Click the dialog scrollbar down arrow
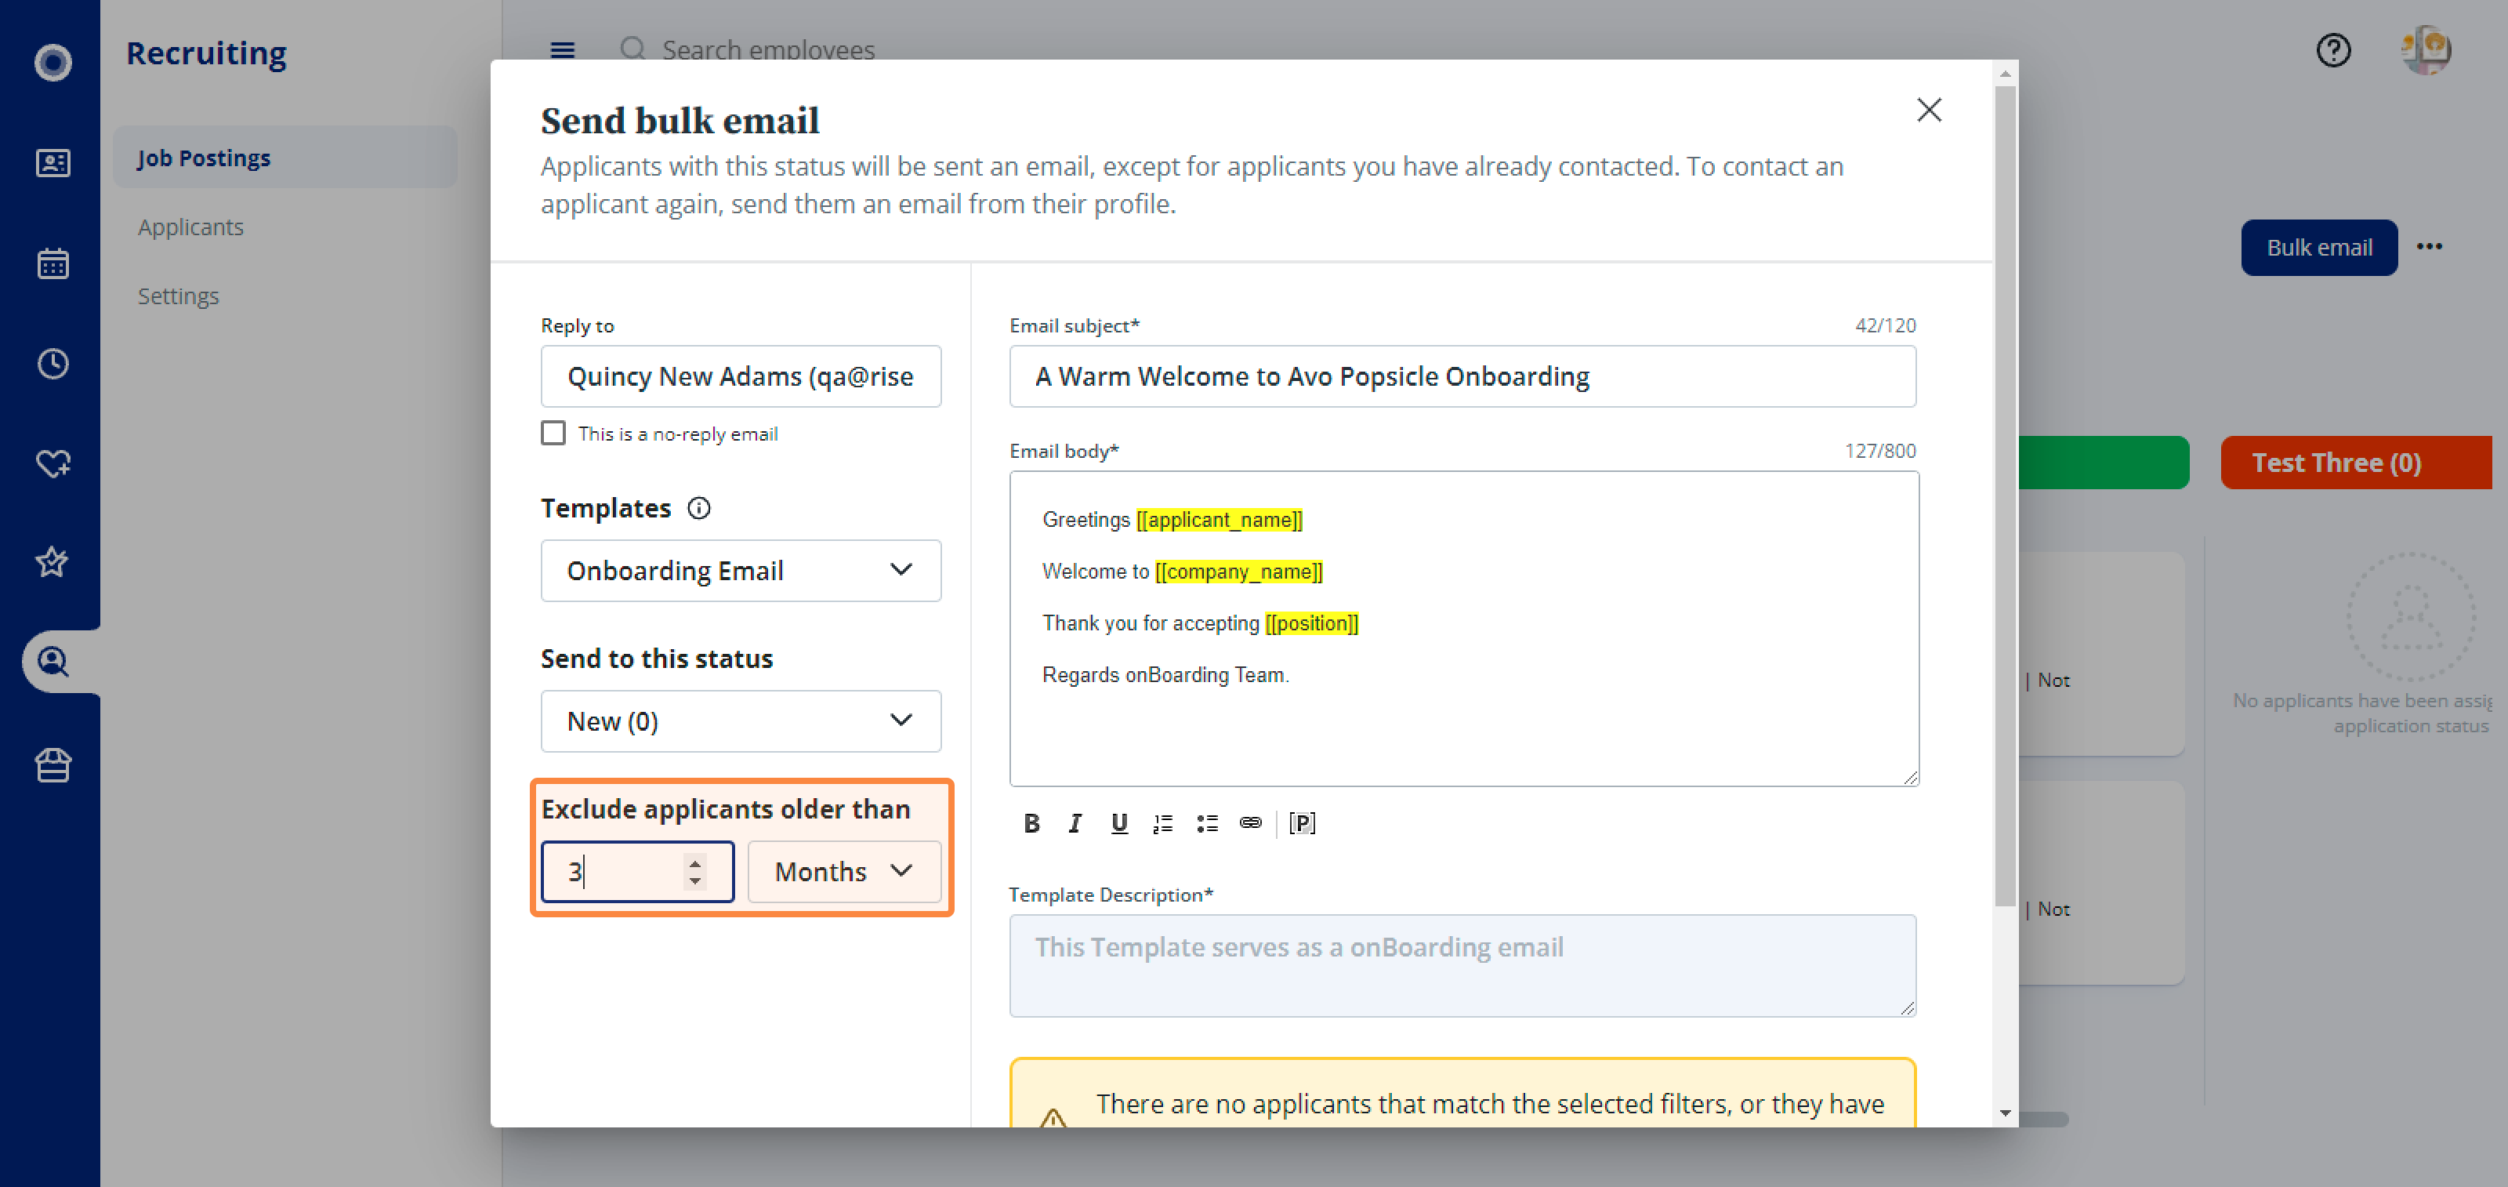Viewport: 2508px width, 1187px height. tap(2005, 1112)
